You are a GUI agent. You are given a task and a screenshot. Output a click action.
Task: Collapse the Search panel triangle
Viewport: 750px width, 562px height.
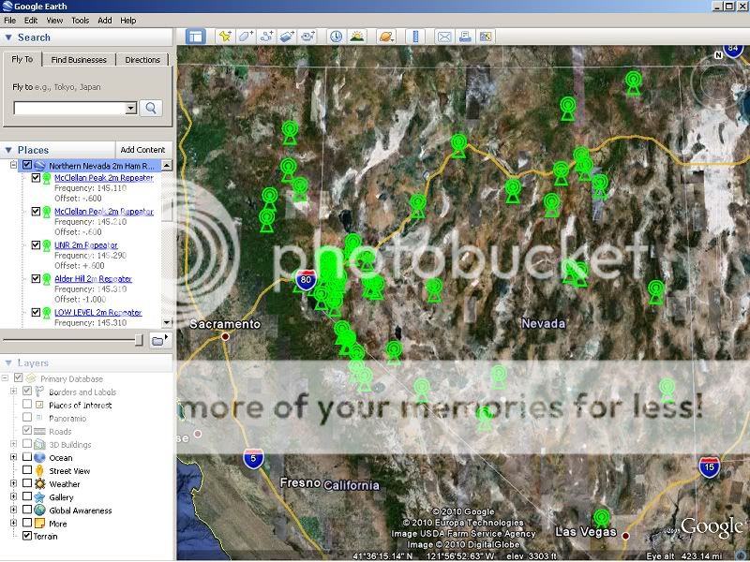pyautogui.click(x=8, y=37)
